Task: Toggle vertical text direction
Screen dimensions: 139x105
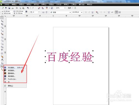Action: [120, 12]
